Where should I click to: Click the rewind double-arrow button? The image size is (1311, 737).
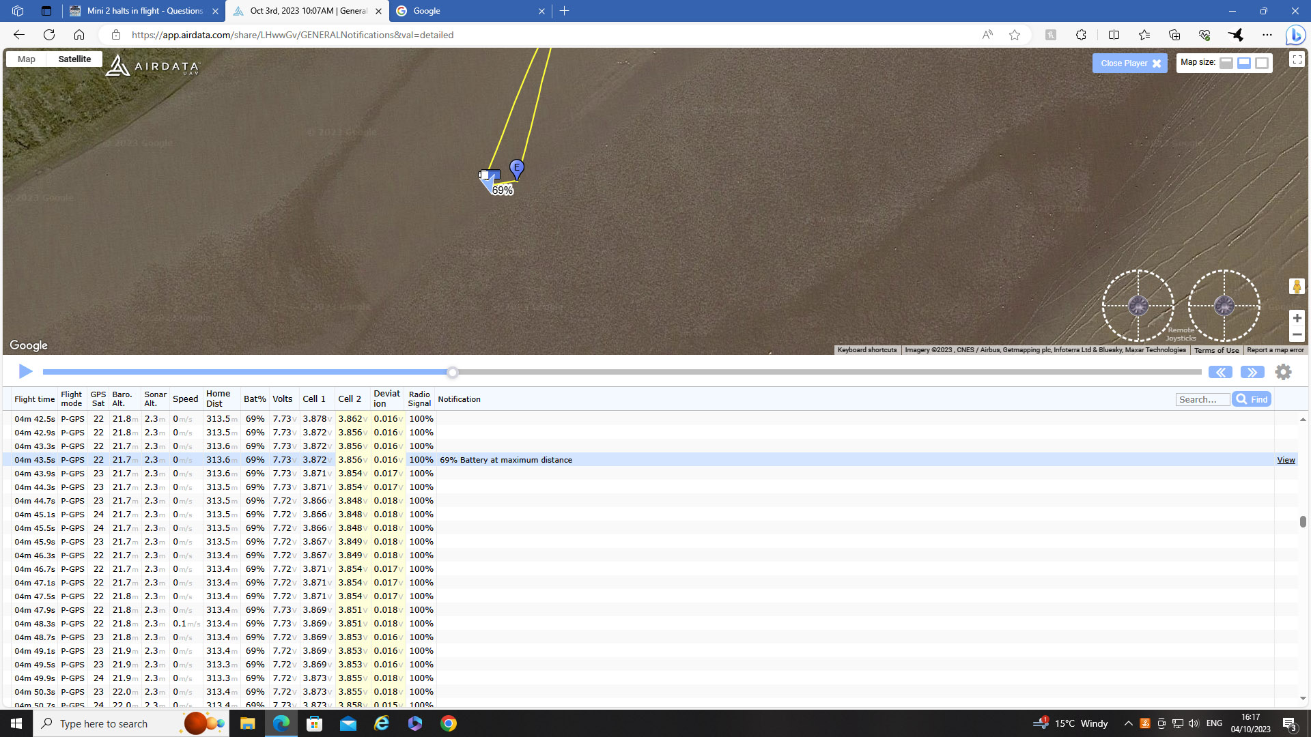pos(1220,372)
